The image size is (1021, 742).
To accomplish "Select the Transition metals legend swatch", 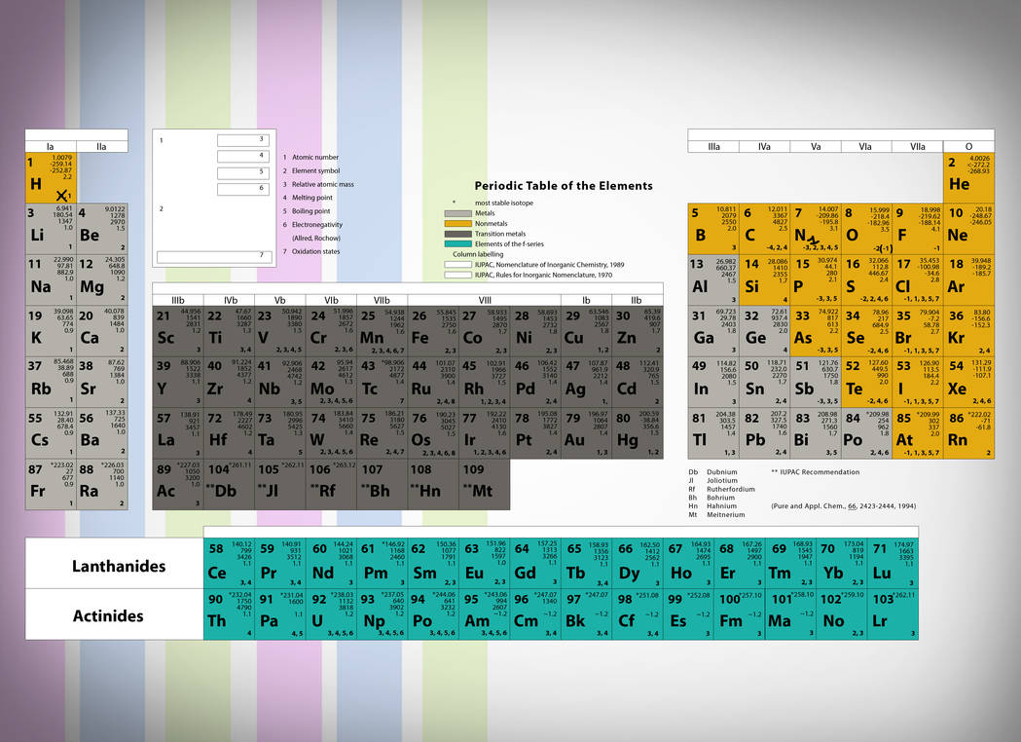I will 457,234.
